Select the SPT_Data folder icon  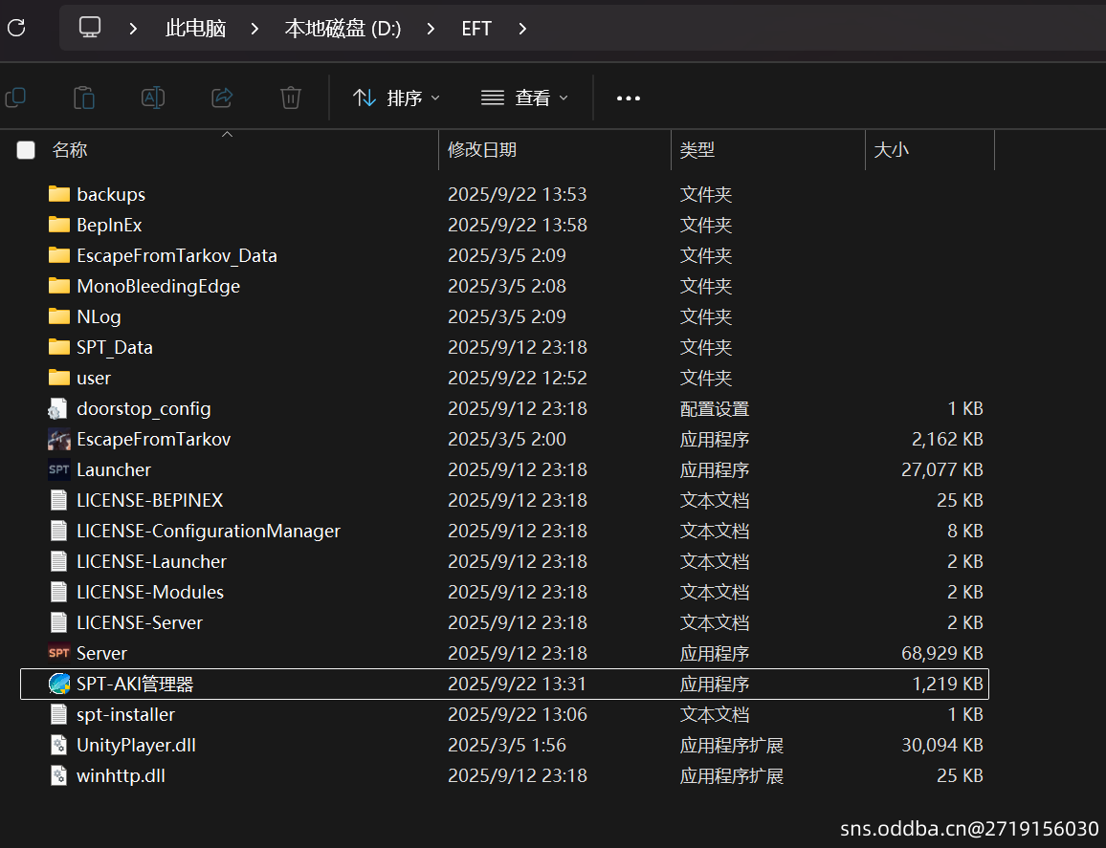coord(59,347)
